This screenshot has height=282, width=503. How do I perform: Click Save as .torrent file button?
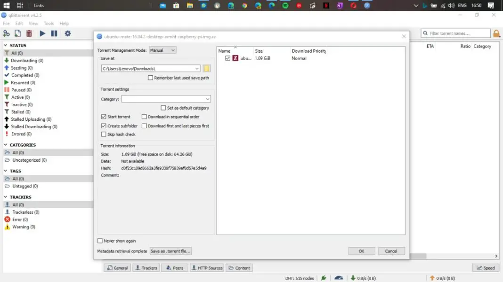170,251
